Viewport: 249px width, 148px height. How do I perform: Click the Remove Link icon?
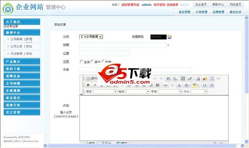pyautogui.click(x=172, y=85)
